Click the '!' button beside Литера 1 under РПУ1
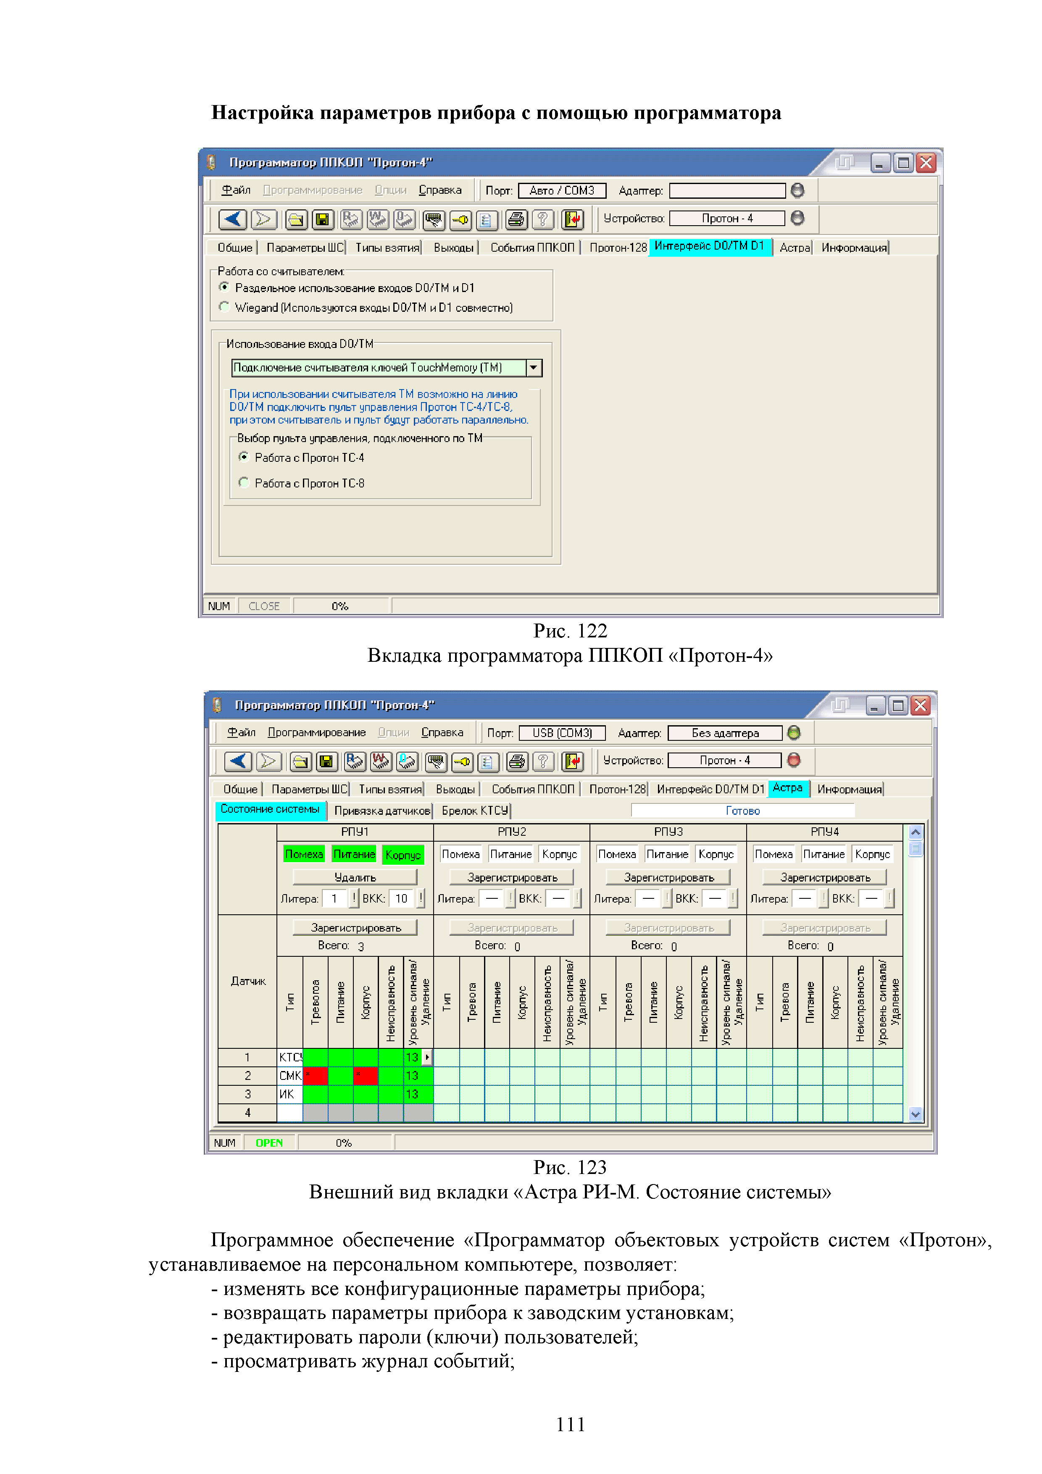The height and width of the screenshot is (1474, 1042). tap(354, 898)
